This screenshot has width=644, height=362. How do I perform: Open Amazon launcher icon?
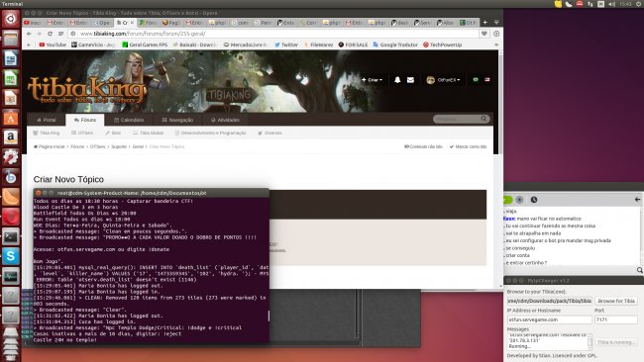(11, 136)
